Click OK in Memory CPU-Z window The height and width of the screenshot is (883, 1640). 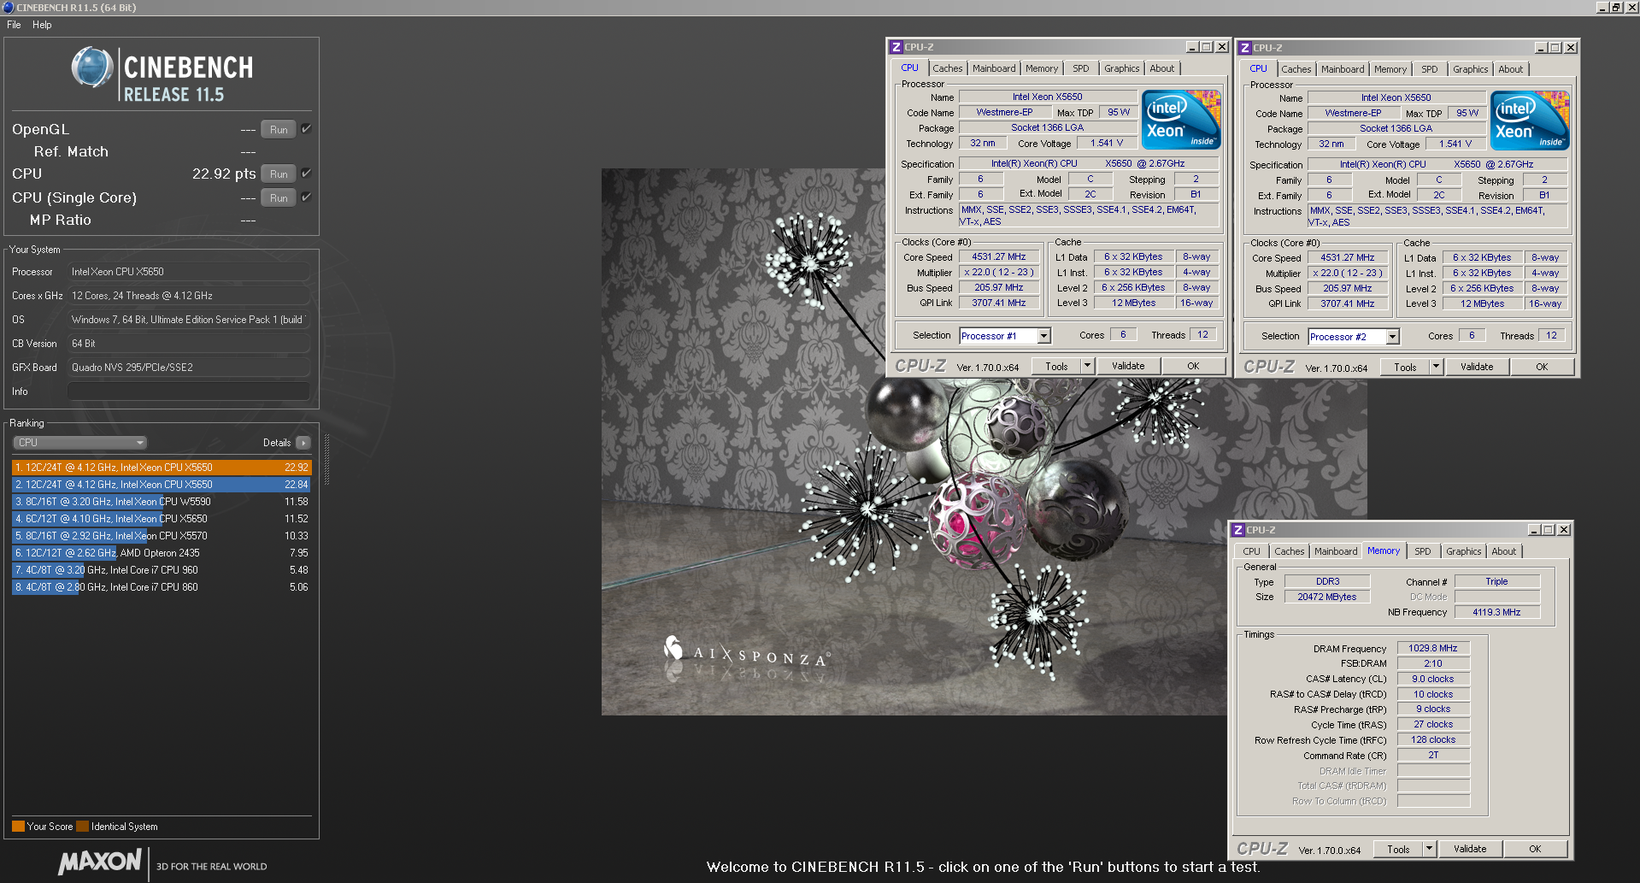pyautogui.click(x=1535, y=849)
